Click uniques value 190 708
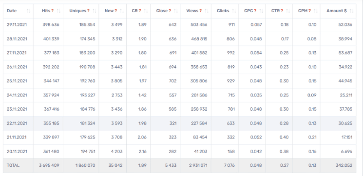Screen dimensions: 363x176 [87, 67]
